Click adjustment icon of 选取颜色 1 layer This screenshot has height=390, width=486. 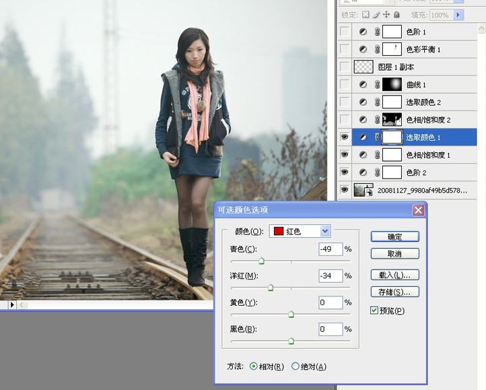[363, 137]
